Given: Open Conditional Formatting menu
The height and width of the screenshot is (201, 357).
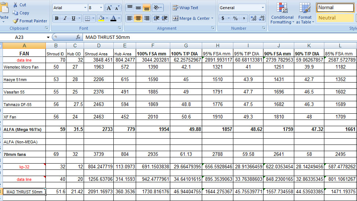Looking at the screenshot, I should click(x=282, y=13).
